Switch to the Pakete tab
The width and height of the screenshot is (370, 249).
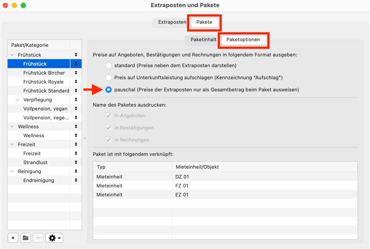(204, 22)
